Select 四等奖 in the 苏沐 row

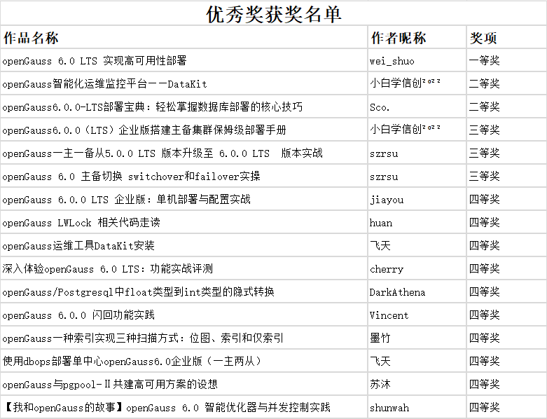click(x=484, y=385)
